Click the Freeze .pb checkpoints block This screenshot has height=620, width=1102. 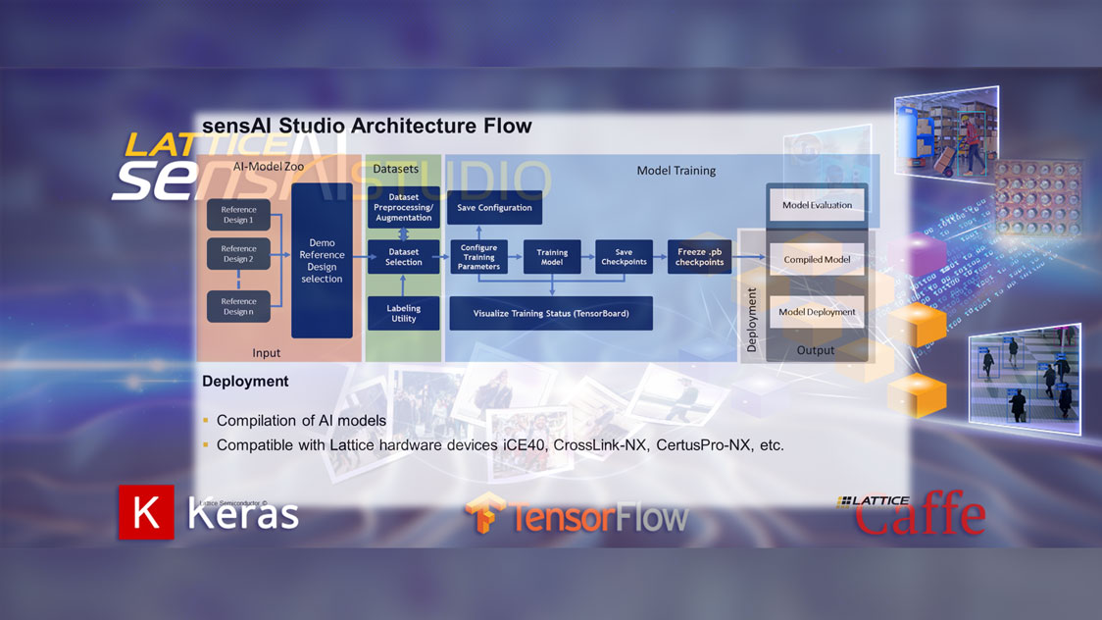[699, 257]
